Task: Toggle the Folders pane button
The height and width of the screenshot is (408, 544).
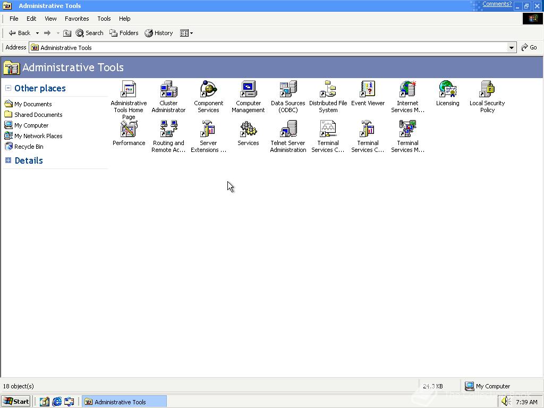Action: 124,33
